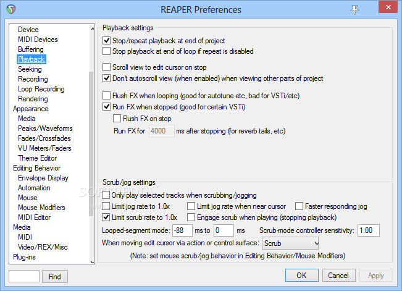Toggle Limit scrub rate to 1.0x
Screen dimensions: 402x291
point(106,217)
